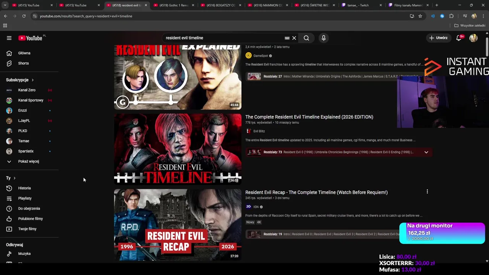Screen dimensions: 489x275
Task: Start voice search with the microphone
Action: (324, 38)
